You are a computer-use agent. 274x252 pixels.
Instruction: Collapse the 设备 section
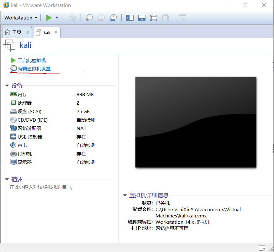point(7,86)
